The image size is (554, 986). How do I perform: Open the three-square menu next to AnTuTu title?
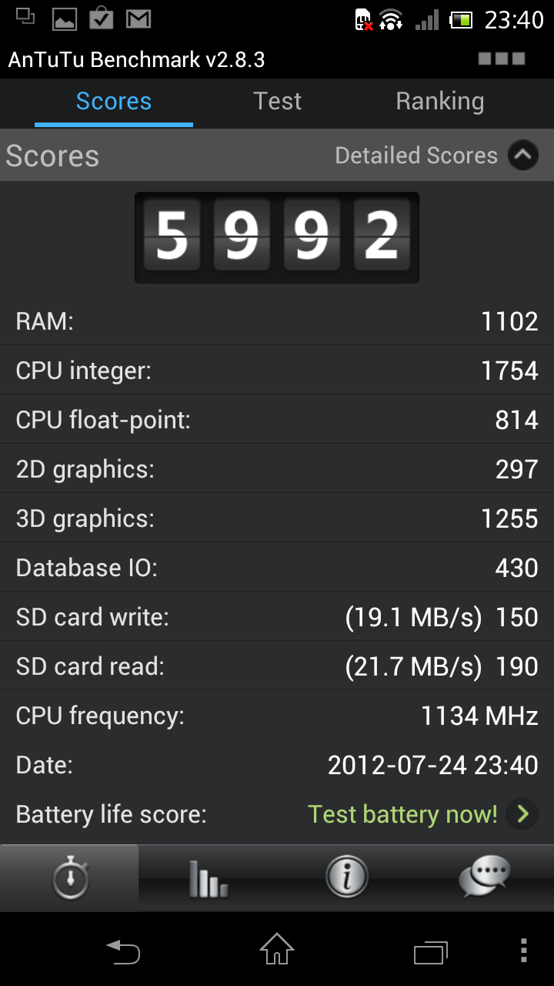pyautogui.click(x=502, y=59)
